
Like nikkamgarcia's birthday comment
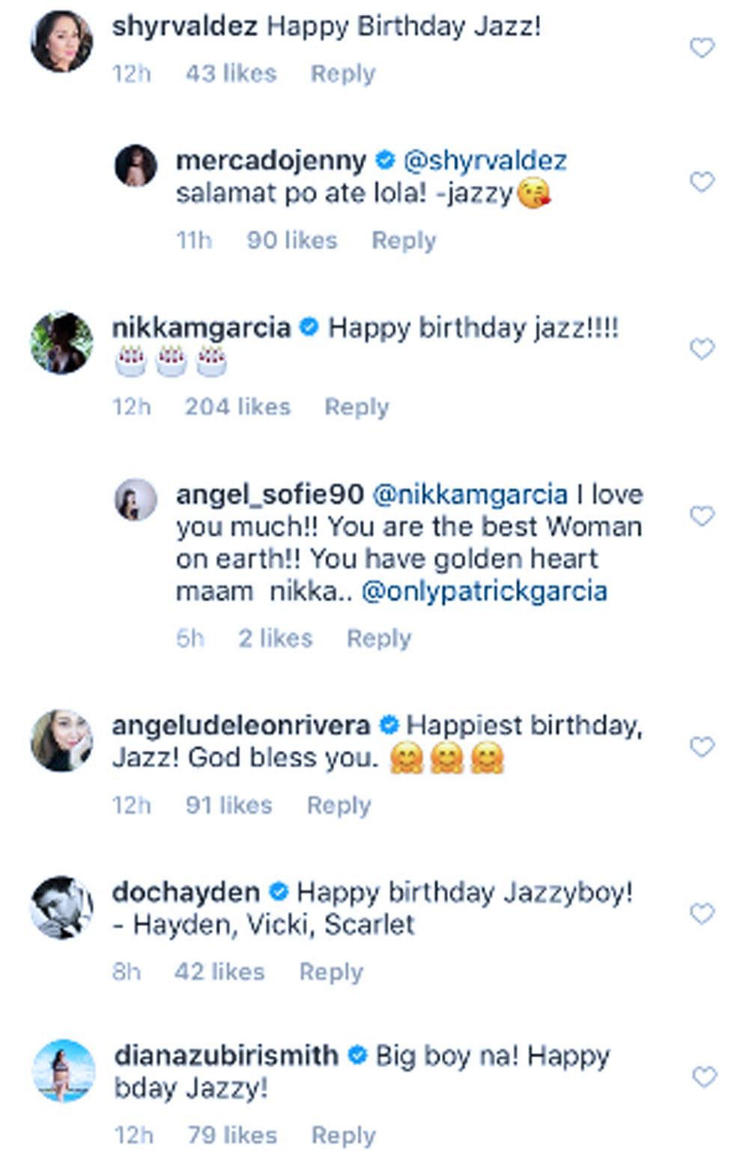(702, 349)
